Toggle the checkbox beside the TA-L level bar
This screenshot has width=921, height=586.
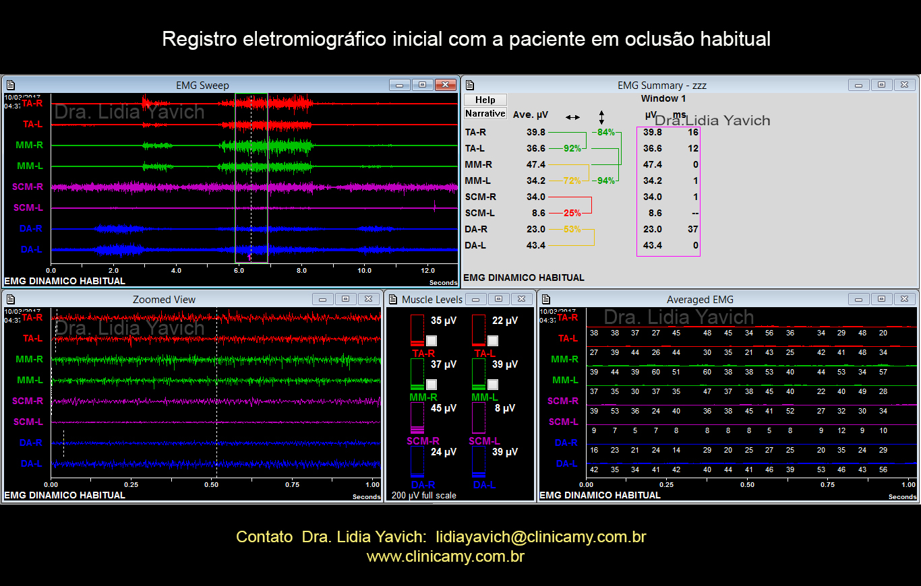493,341
